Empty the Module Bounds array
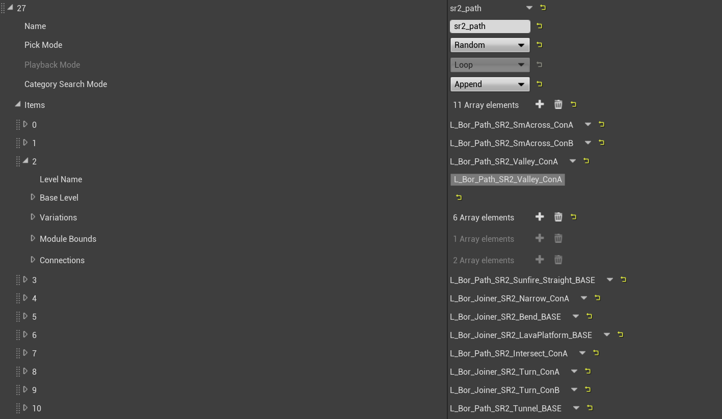722x419 pixels. (558, 238)
